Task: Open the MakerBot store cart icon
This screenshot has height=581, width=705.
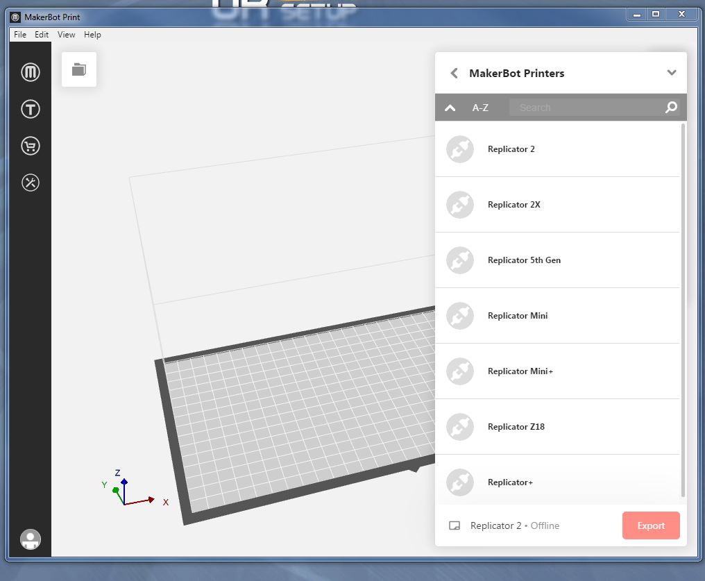Action: [x=31, y=146]
